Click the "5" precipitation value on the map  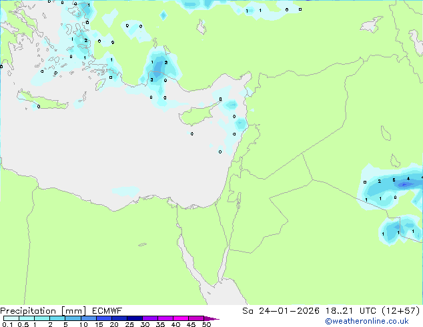click(x=394, y=180)
